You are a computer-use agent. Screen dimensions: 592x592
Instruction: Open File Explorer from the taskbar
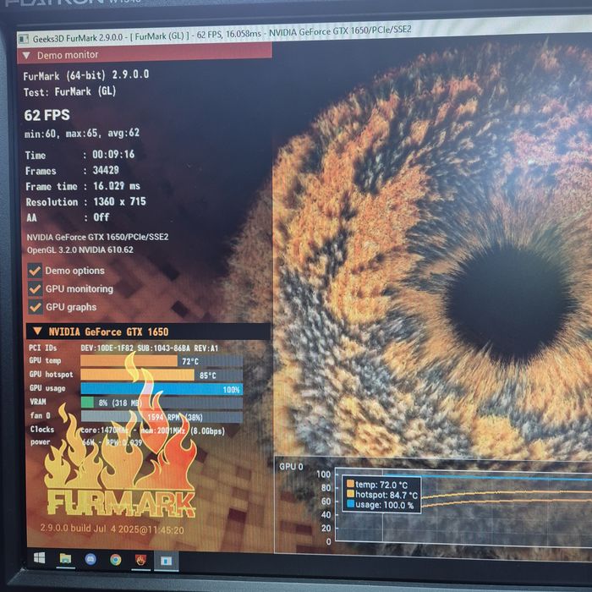[x=65, y=558]
